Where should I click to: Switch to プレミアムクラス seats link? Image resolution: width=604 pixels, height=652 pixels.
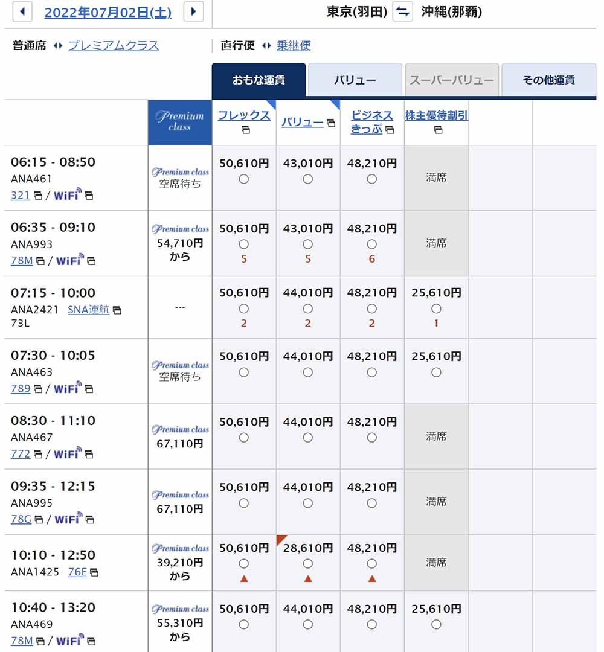(114, 45)
